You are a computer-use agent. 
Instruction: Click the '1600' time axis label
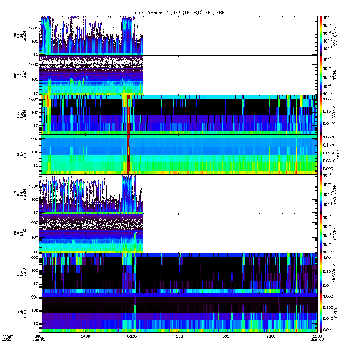coord(225,336)
